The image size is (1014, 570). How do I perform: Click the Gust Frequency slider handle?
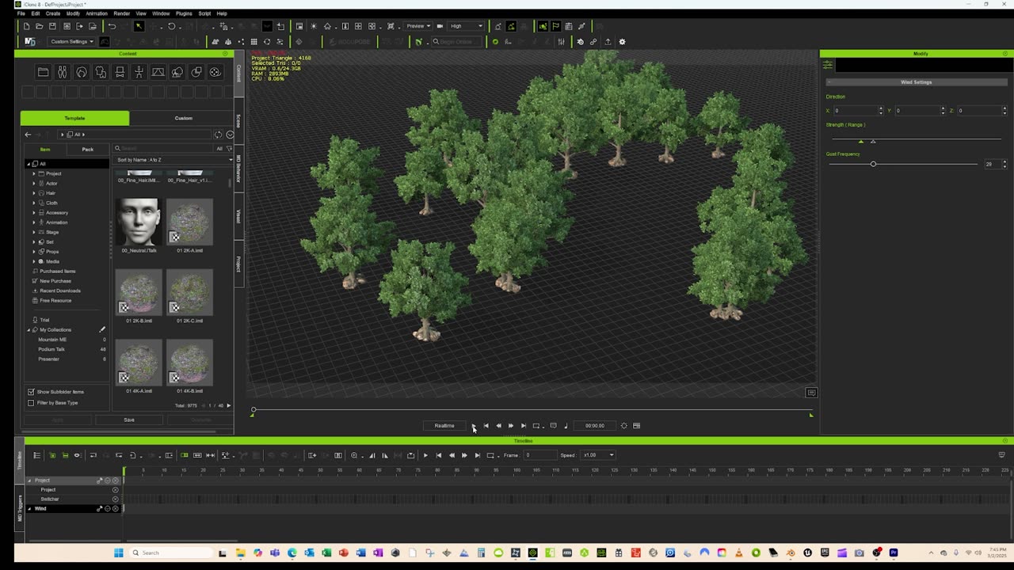pyautogui.click(x=873, y=164)
